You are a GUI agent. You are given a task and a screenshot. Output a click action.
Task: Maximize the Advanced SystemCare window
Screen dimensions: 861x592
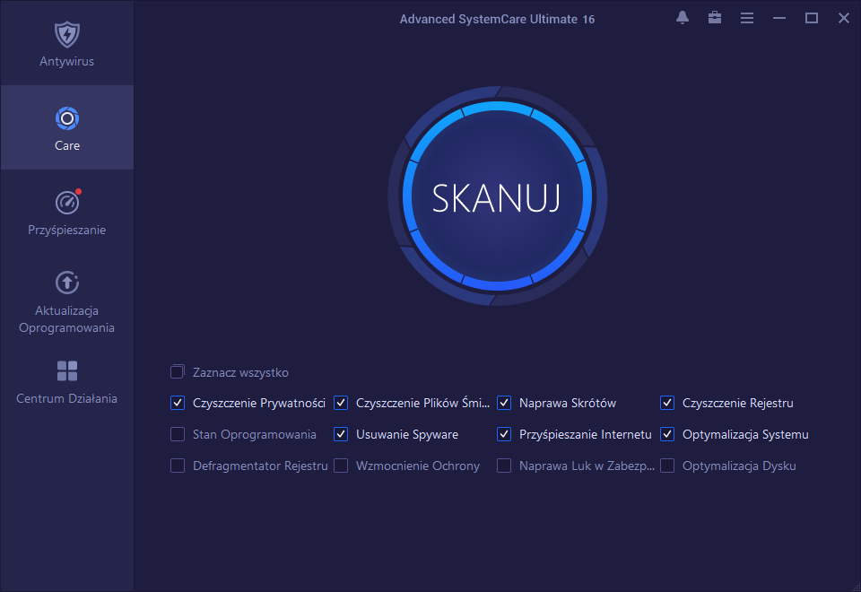point(812,18)
